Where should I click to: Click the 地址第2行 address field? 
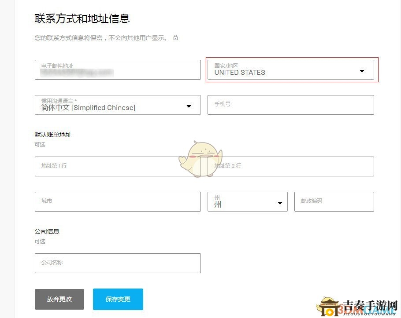click(x=291, y=166)
